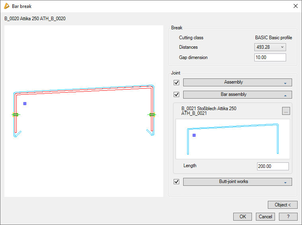Expand the Assembly section
This screenshot has width=302, height=225.
pyautogui.click(x=237, y=82)
